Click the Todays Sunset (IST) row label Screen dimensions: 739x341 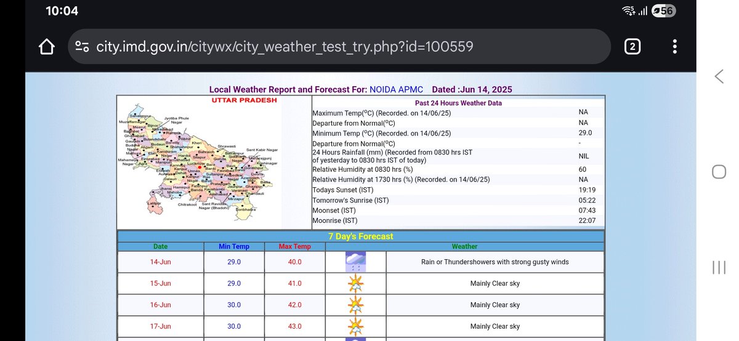pos(343,190)
